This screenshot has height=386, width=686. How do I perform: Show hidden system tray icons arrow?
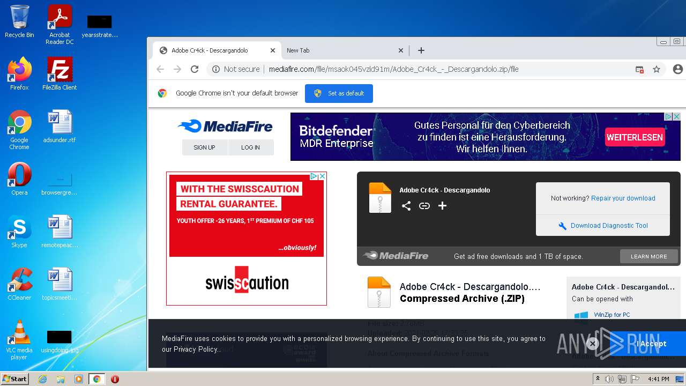tap(598, 378)
